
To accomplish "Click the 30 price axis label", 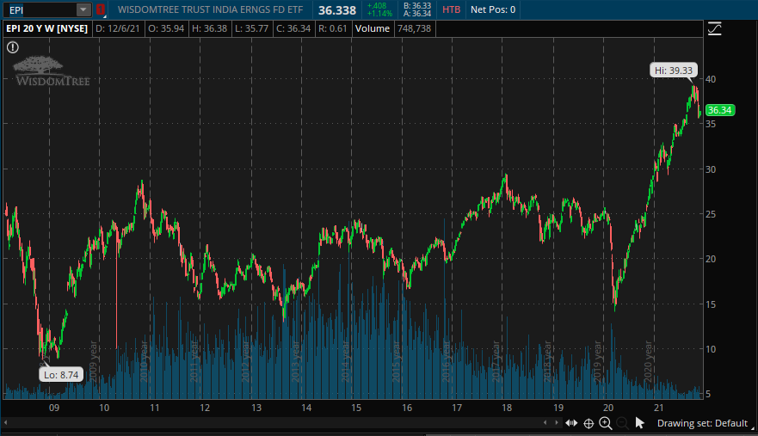I will (710, 169).
